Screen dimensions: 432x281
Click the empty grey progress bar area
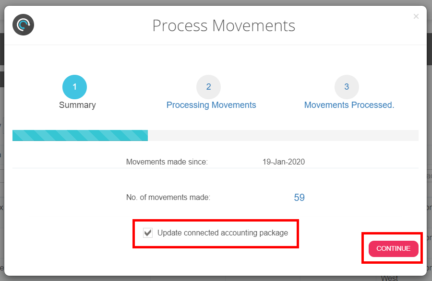283,135
